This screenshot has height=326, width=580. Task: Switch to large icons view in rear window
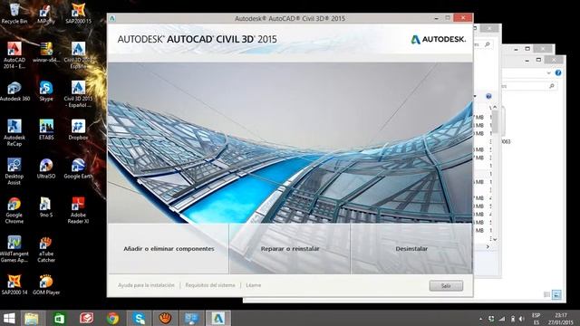[x=556, y=294]
